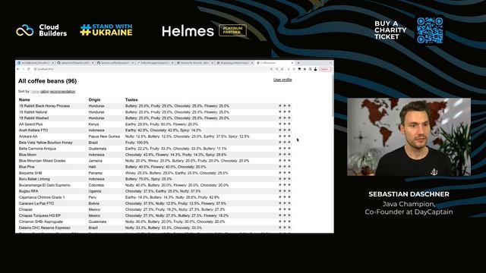Rate Blue Moon three stars
The width and height of the screenshot is (486, 273).
coord(289,155)
